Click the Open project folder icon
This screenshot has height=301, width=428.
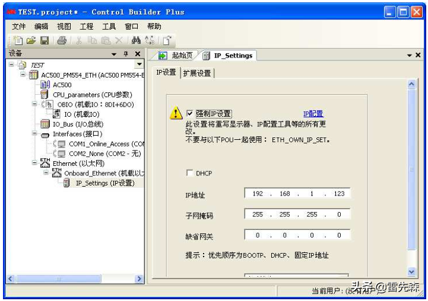(31, 40)
